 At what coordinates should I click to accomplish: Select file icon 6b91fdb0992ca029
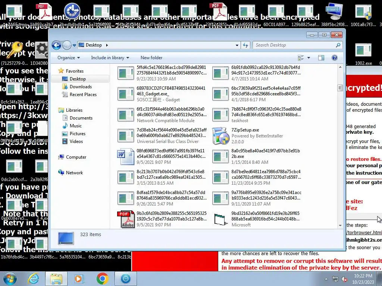[x=220, y=73]
